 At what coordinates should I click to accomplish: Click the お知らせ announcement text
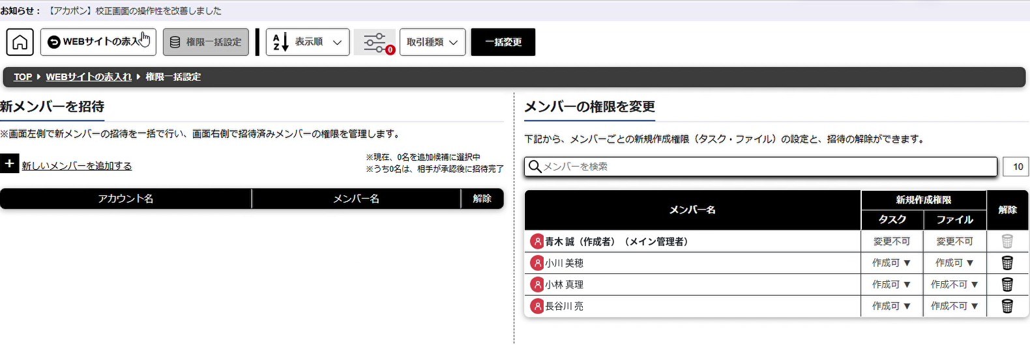pyautogui.click(x=111, y=10)
